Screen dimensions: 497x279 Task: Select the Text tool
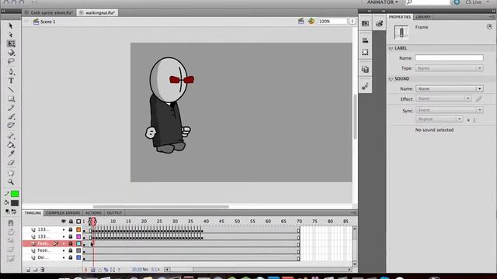11,81
